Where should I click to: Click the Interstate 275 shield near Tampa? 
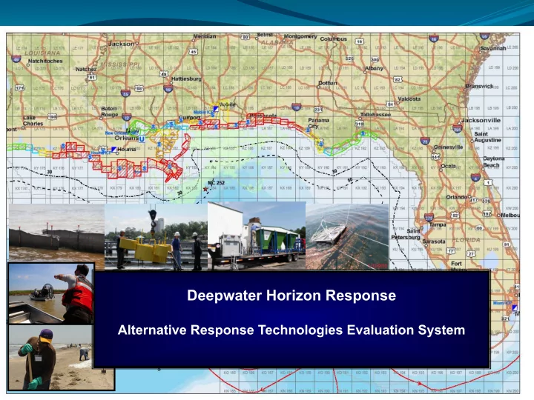click(429, 218)
